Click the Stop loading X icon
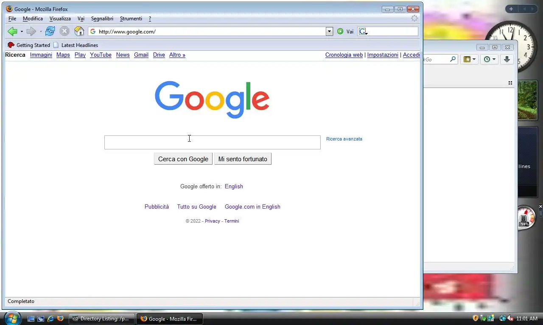 (x=64, y=31)
